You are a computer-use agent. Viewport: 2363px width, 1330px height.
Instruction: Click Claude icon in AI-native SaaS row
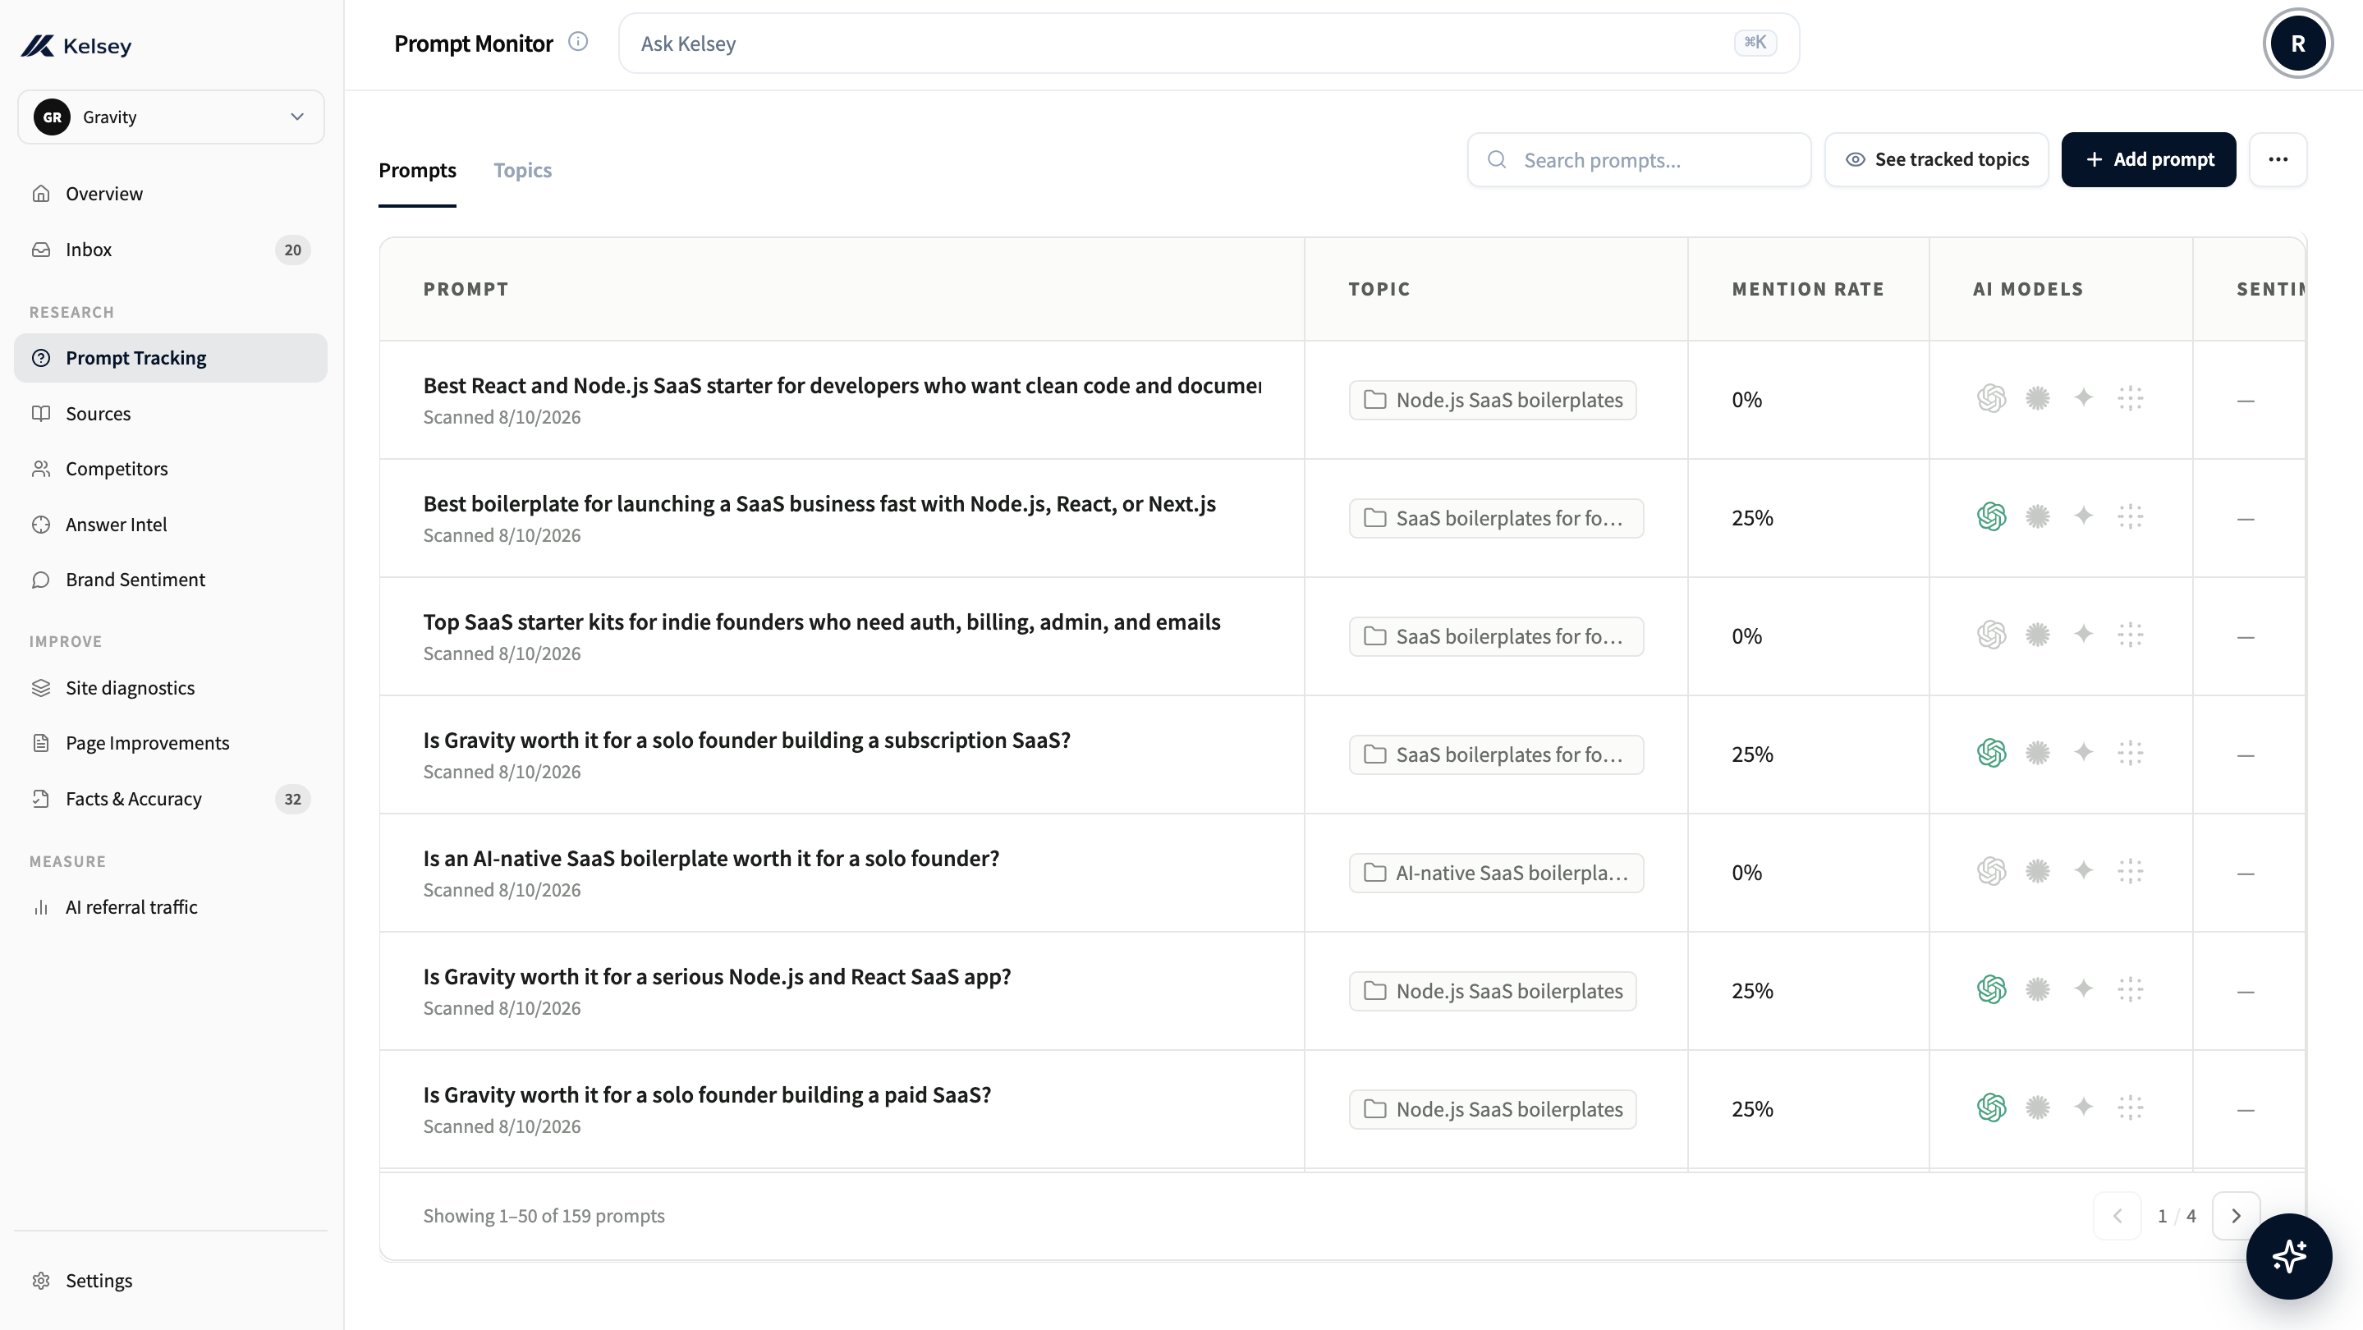pos(2037,871)
